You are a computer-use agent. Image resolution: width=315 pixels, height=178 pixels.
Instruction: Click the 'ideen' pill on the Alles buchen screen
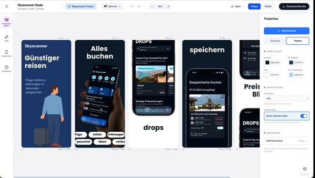[102, 142]
